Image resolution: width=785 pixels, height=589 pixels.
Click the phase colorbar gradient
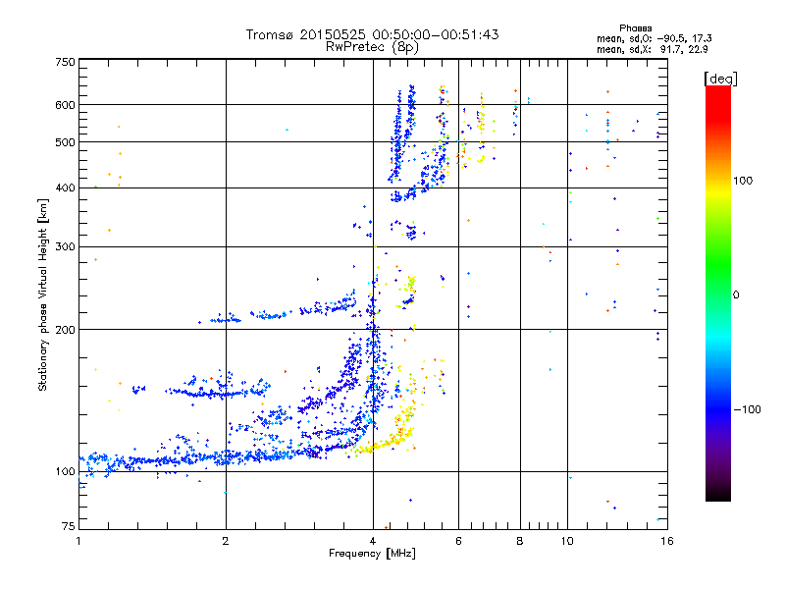tap(718, 293)
